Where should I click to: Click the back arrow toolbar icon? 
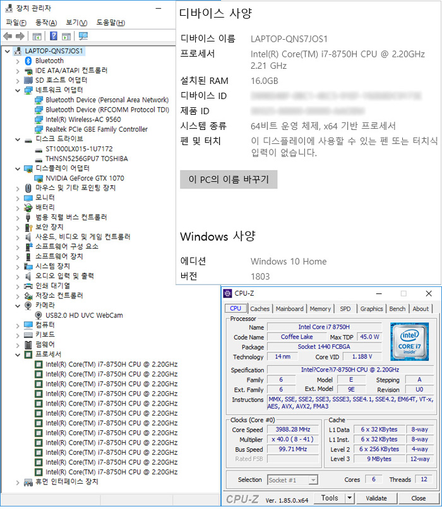click(x=8, y=36)
